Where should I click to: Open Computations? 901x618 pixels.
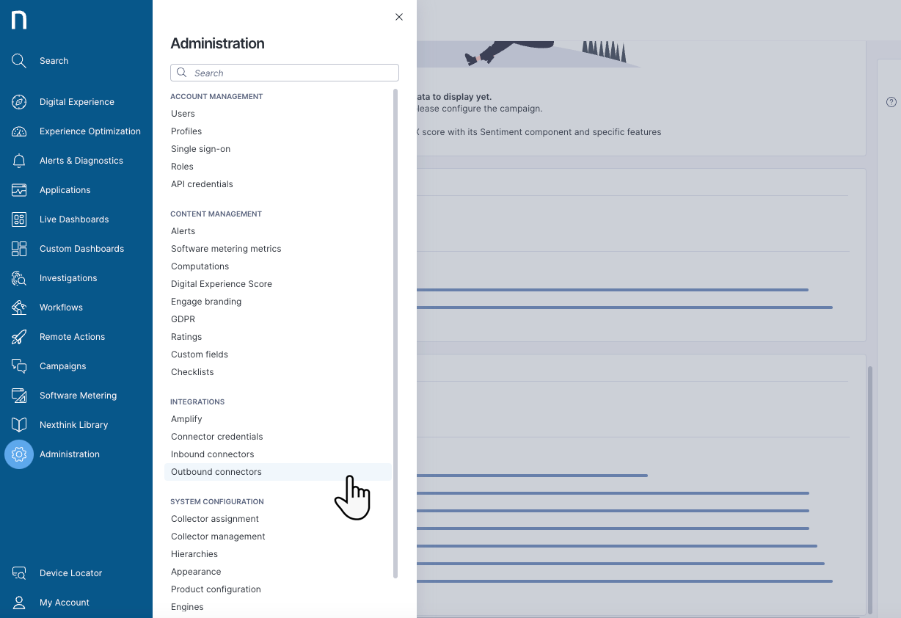200,266
